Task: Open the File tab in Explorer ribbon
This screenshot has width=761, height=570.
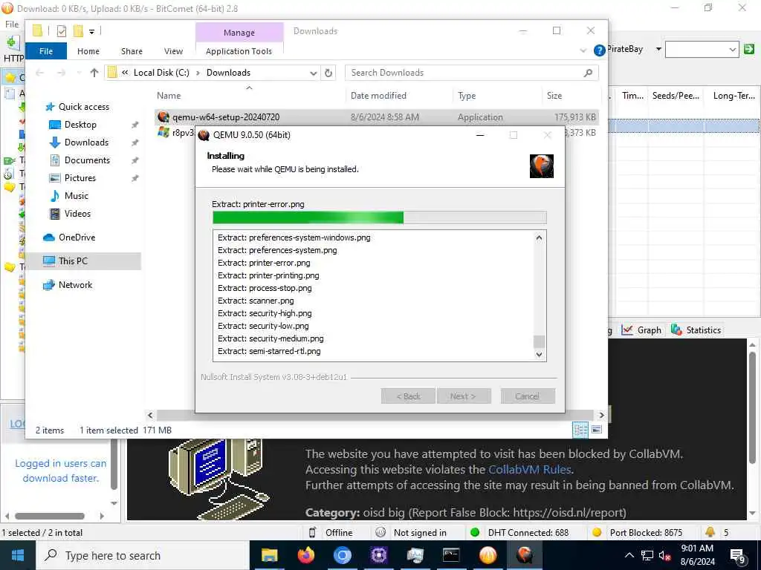Action: (46, 51)
